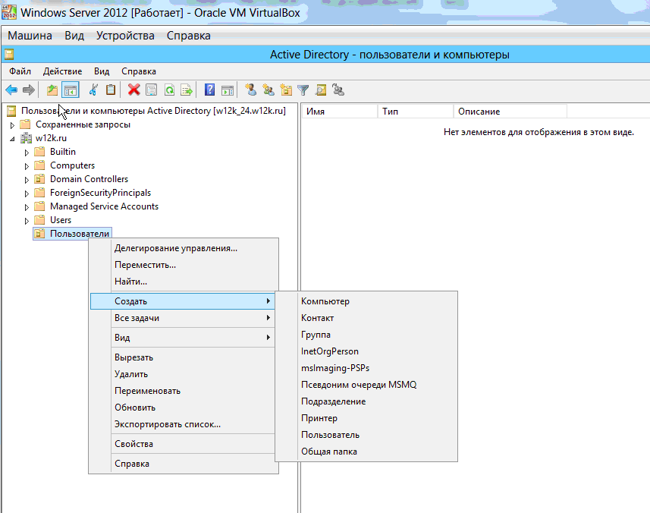Choose Переместить... in context menu
The image size is (650, 513).
[182, 265]
